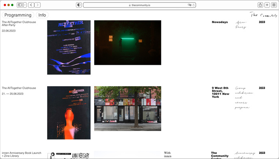Screen dimensions: 279x159
Task: Go forward with the forward arrow
Action: click(38, 5)
